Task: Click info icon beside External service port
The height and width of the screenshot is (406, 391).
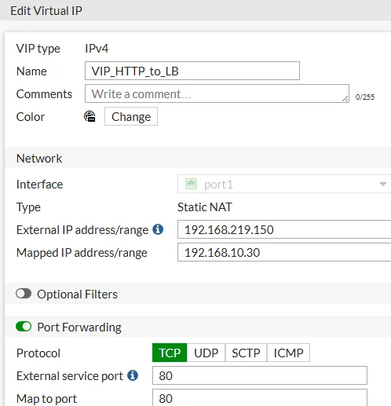Action: click(133, 375)
